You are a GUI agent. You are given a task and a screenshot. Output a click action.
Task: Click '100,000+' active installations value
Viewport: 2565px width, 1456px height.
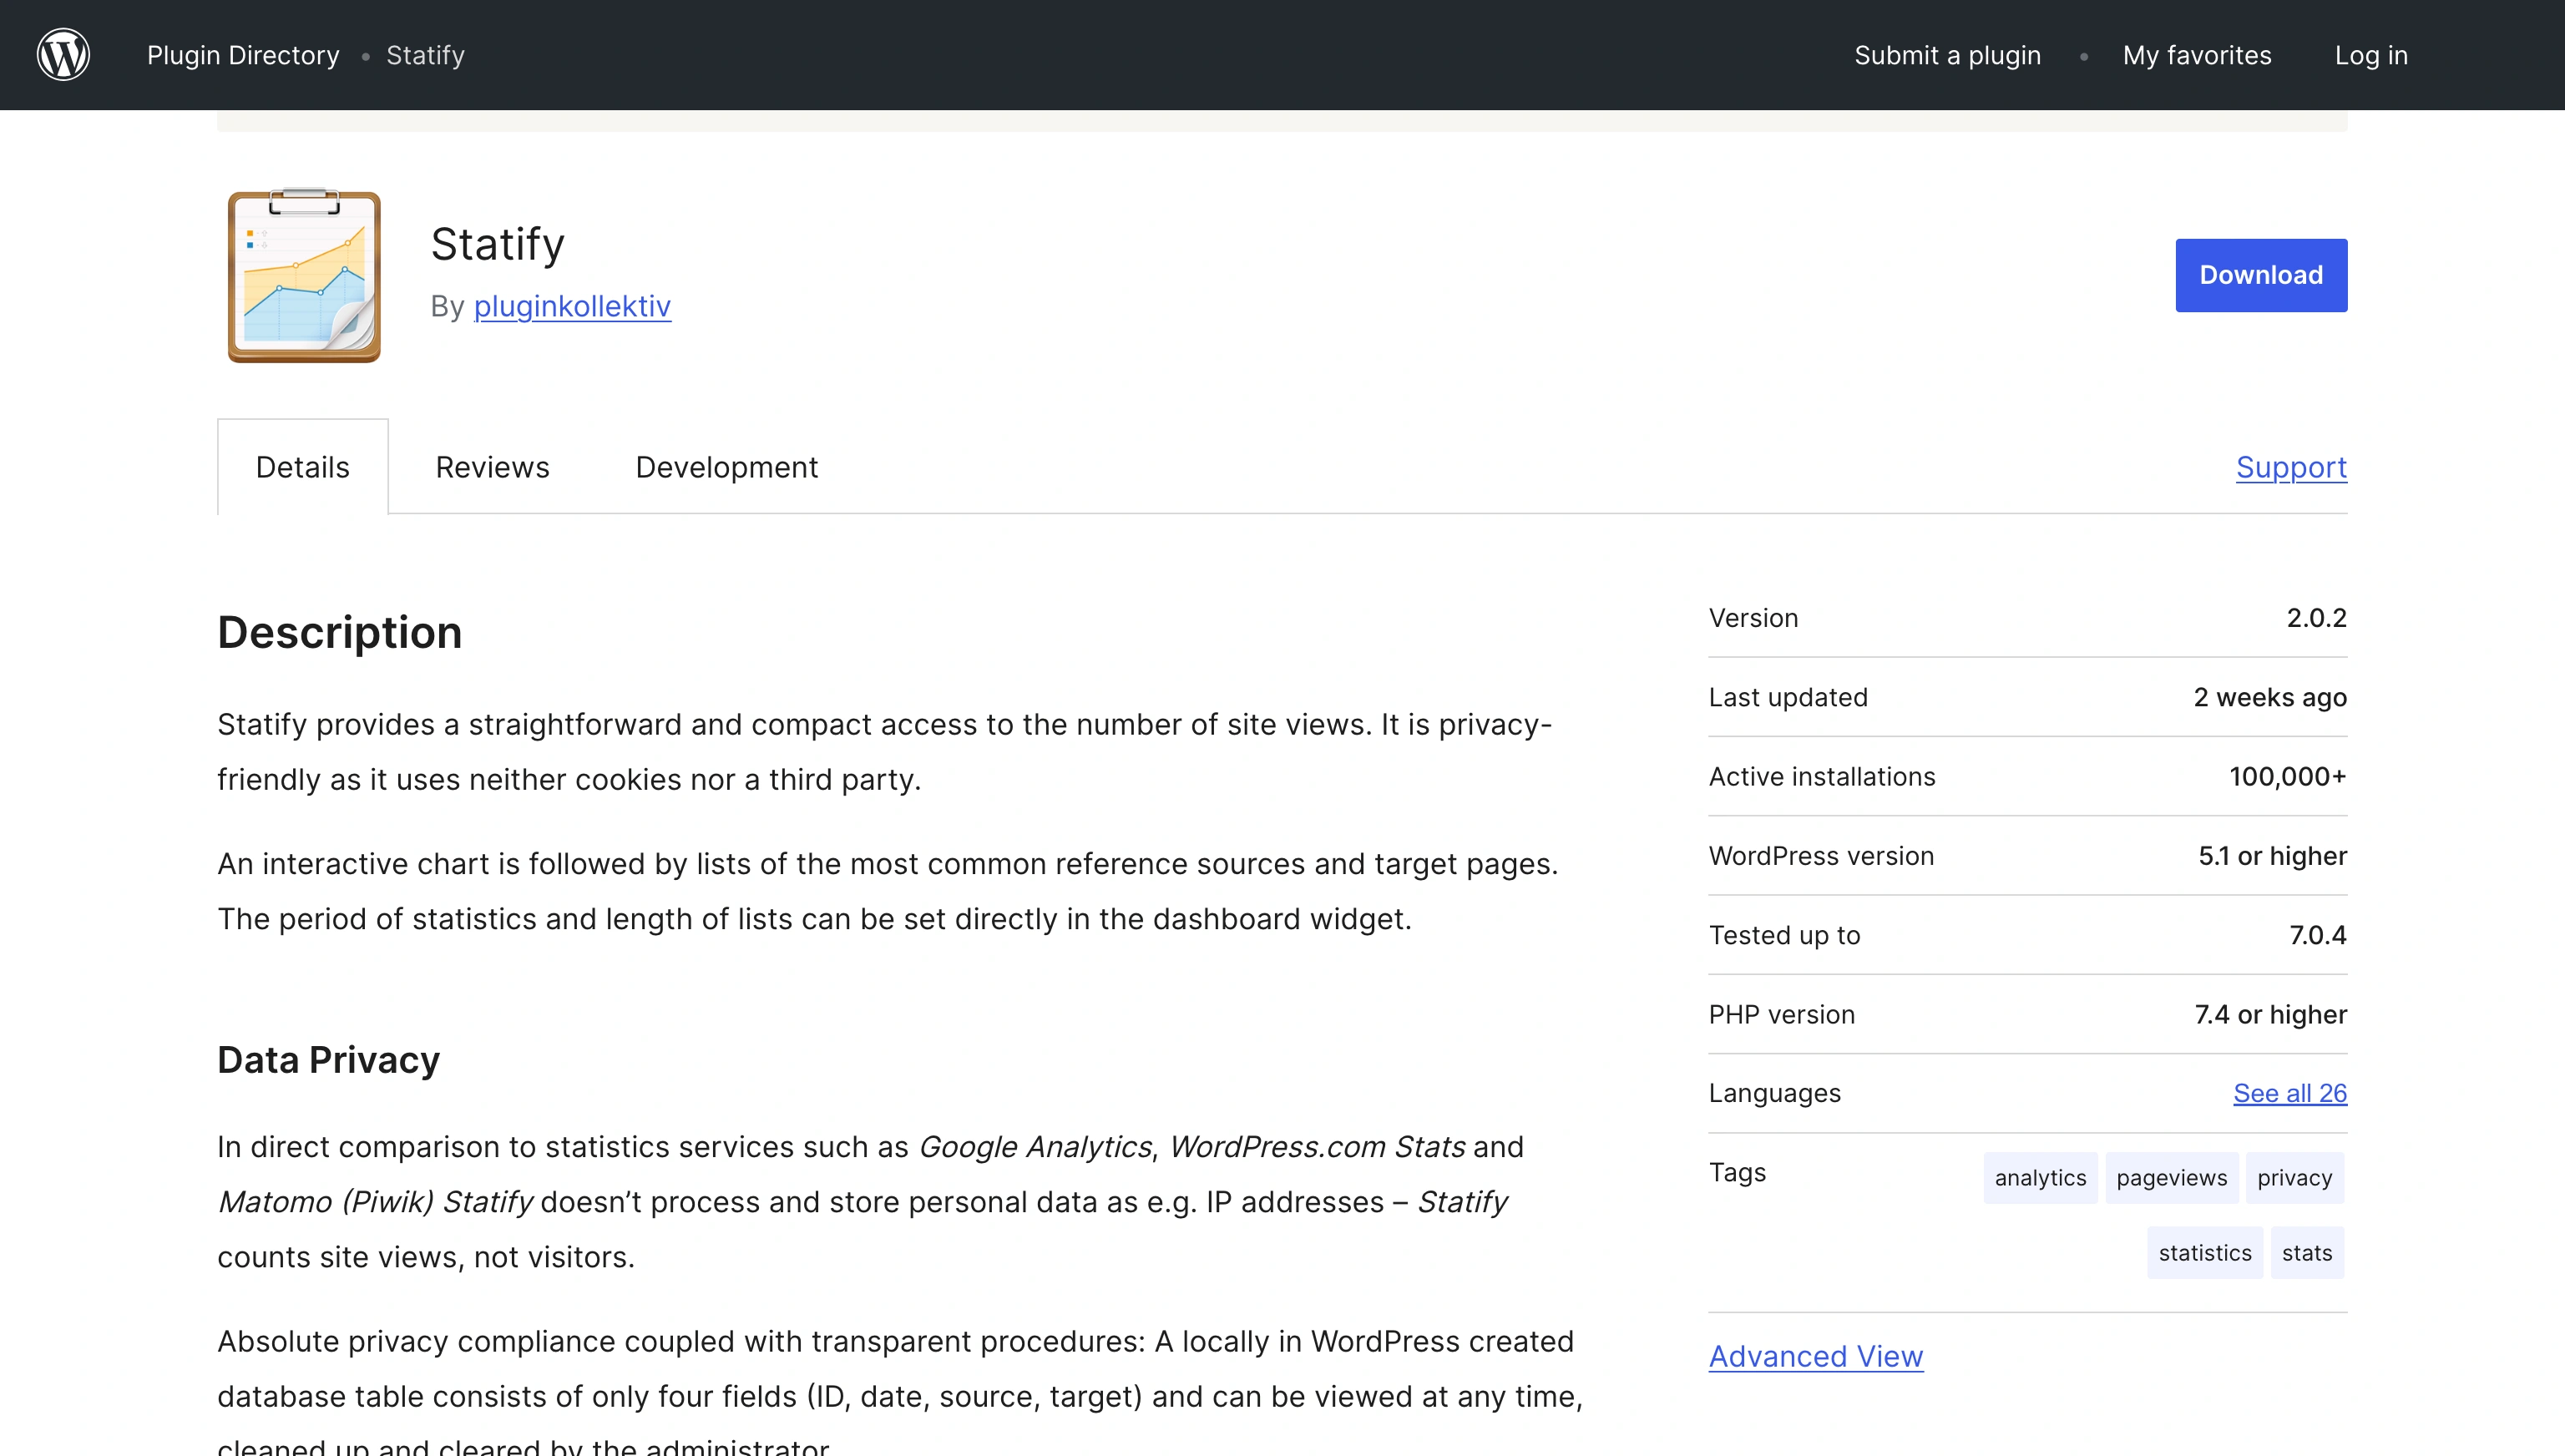pos(2288,776)
